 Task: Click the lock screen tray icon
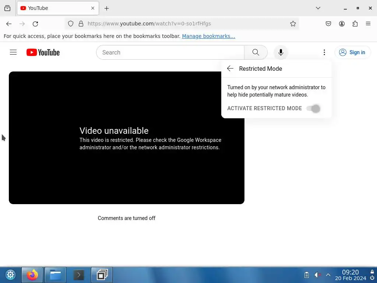point(372,272)
